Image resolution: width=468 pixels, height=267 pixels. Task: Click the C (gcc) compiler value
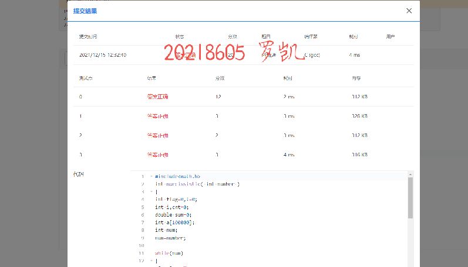point(312,55)
